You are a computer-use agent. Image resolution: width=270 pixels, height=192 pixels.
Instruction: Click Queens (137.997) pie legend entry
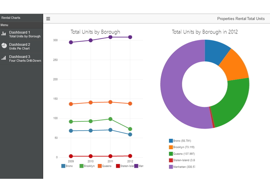click(182, 154)
